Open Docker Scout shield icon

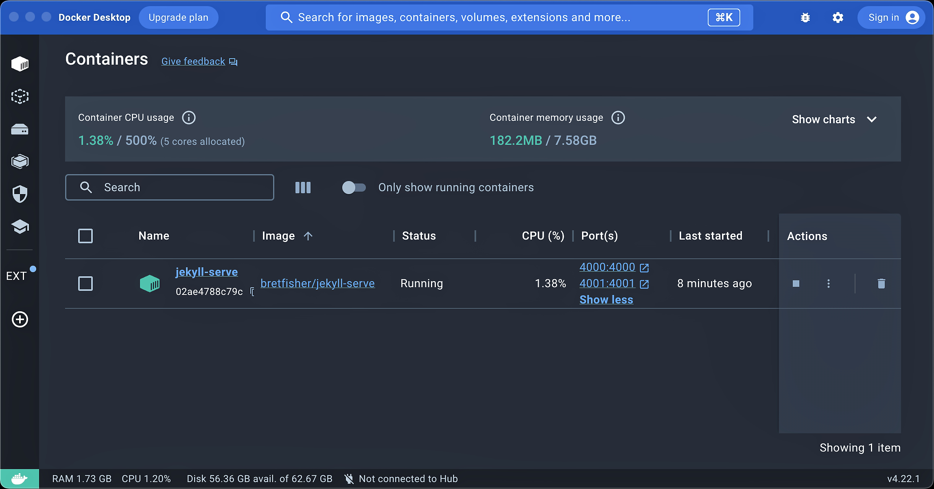[20, 194]
